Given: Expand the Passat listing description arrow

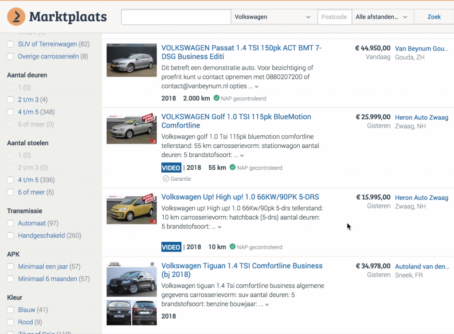Looking at the screenshot, I should point(257,87).
